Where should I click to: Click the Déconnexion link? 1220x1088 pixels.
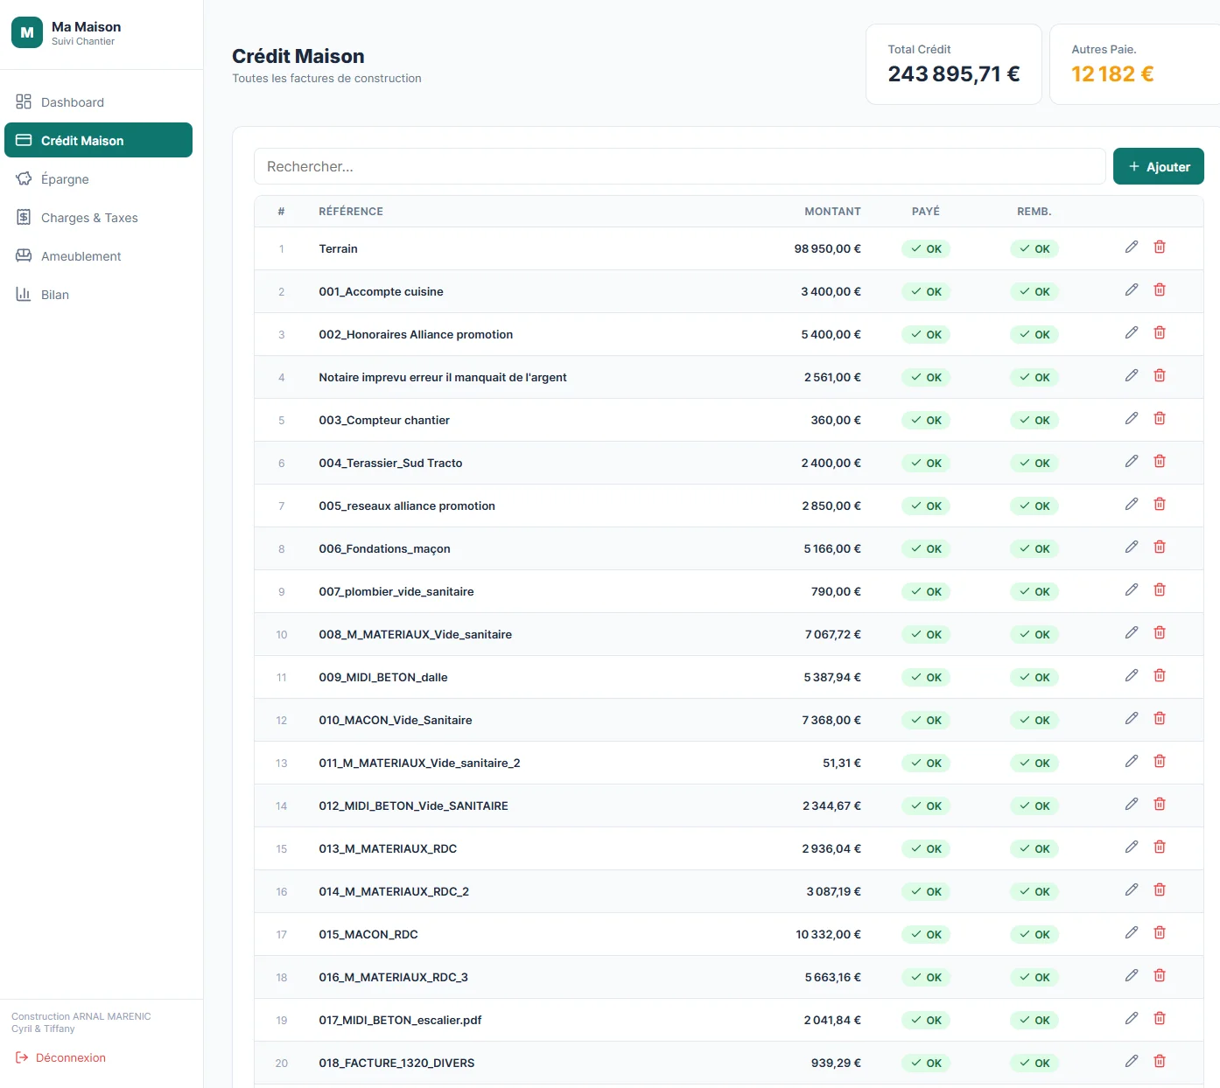70,1058
